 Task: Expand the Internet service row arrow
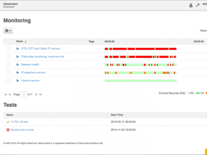click(18, 80)
